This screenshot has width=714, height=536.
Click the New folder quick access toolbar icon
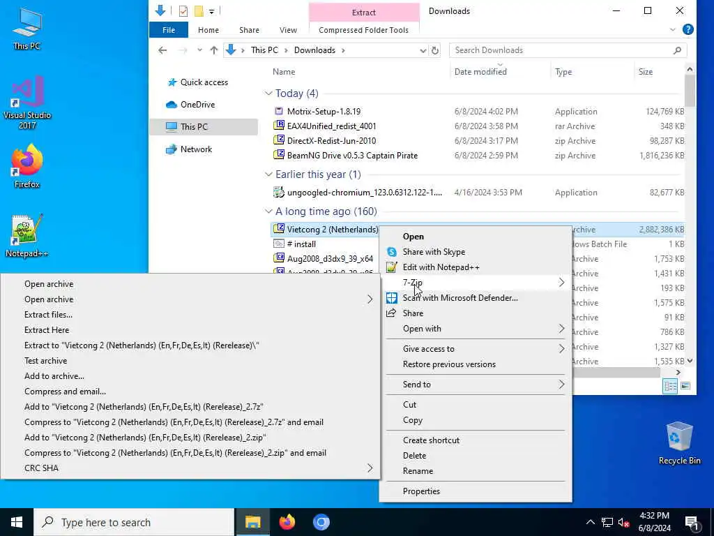[199, 11]
